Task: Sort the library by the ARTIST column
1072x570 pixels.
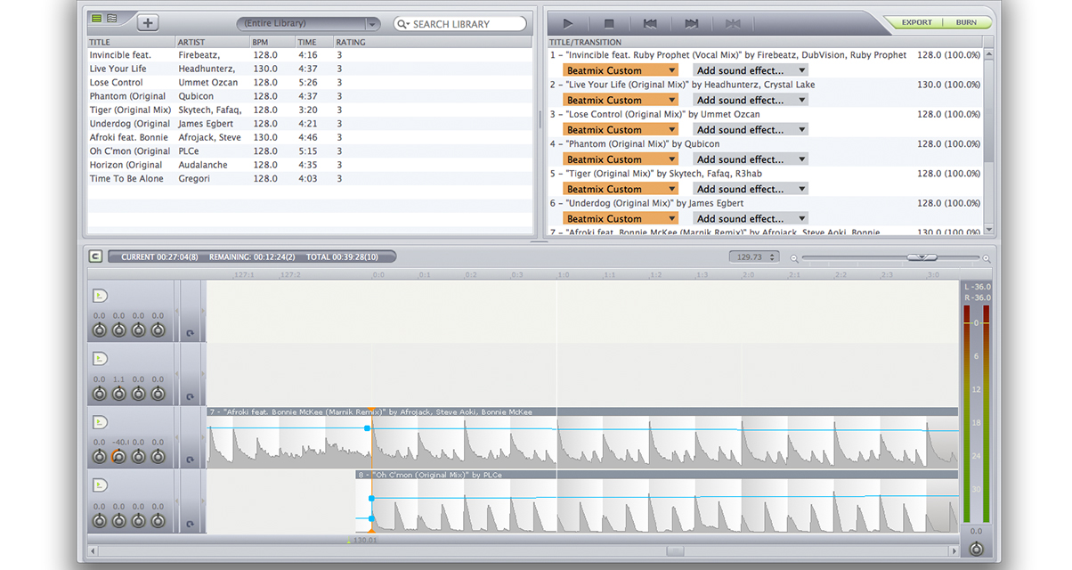Action: pos(191,42)
